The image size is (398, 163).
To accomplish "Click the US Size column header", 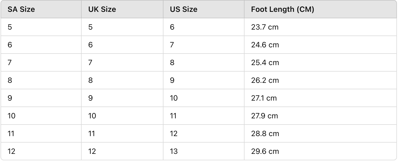I will coord(204,9).
